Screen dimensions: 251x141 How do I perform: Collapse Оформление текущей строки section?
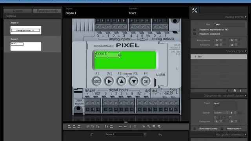[x=246, y=96]
